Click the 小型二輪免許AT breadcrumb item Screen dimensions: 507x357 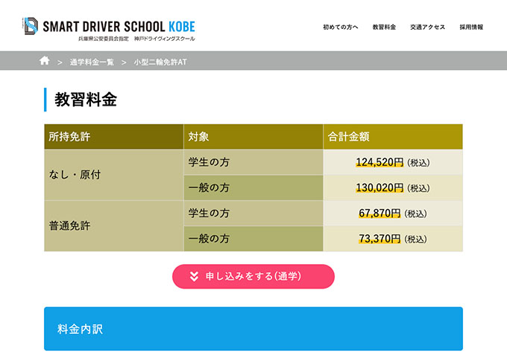coord(160,62)
